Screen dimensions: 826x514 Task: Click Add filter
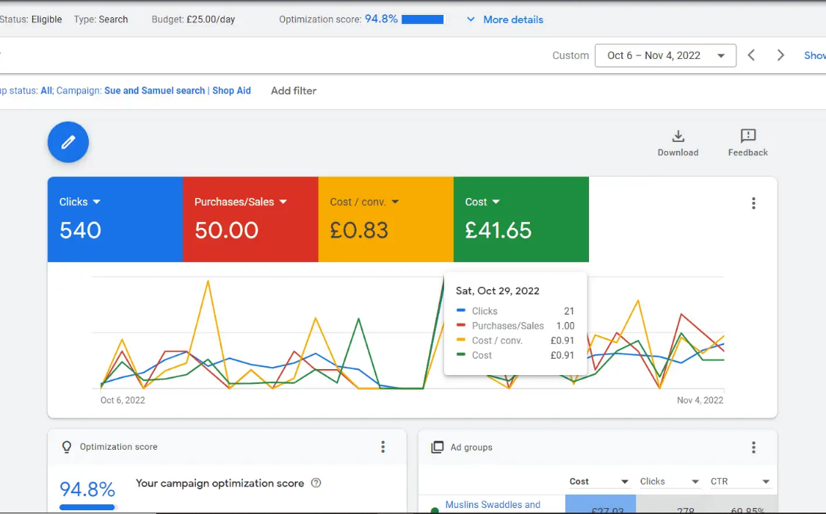[294, 90]
